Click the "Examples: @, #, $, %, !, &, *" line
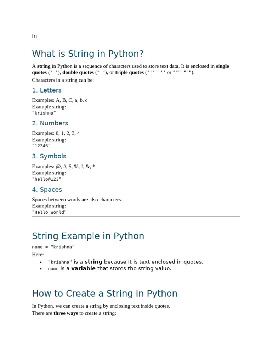 63,167
